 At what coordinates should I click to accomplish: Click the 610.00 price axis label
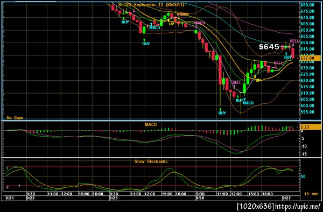307,93
